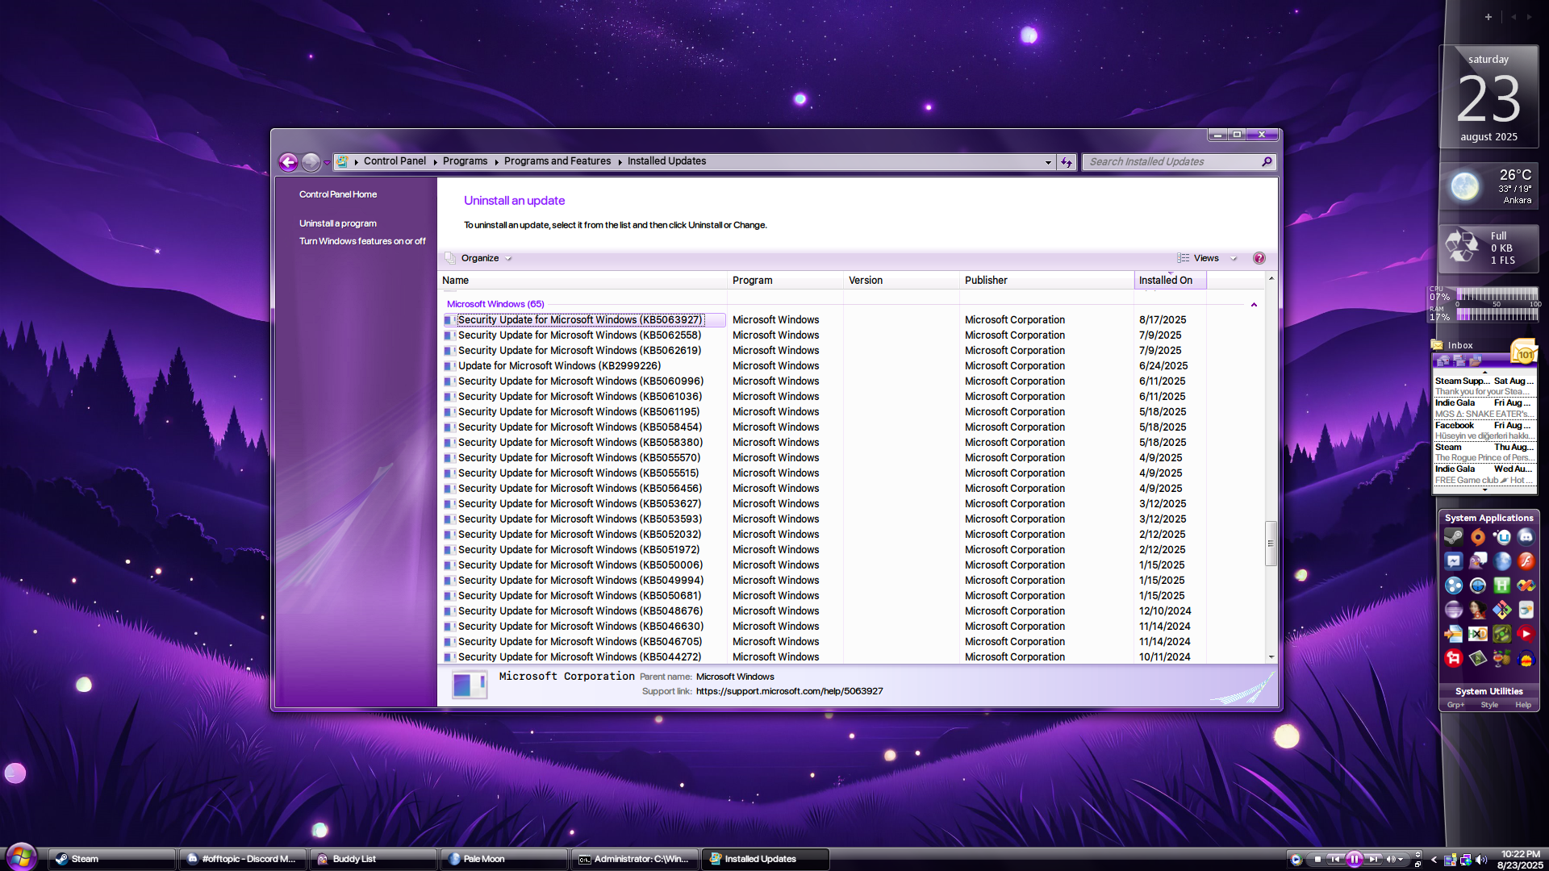The image size is (1549, 871).
Task: Stop media playback in taskbar player
Action: (x=1317, y=860)
